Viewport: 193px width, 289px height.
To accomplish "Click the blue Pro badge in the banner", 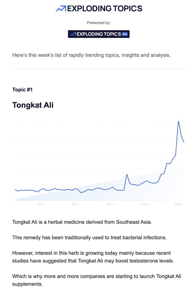I will tap(125, 34).
